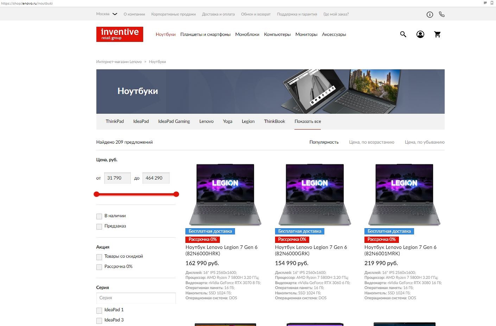Open the Аксессуары menu item
This screenshot has height=326, width=496.
tap(334, 35)
